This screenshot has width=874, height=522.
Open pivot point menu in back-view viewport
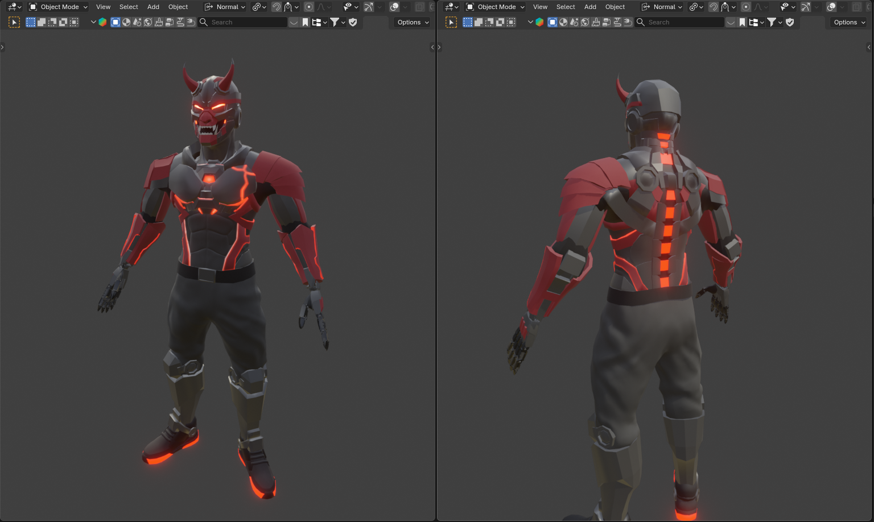(696, 7)
